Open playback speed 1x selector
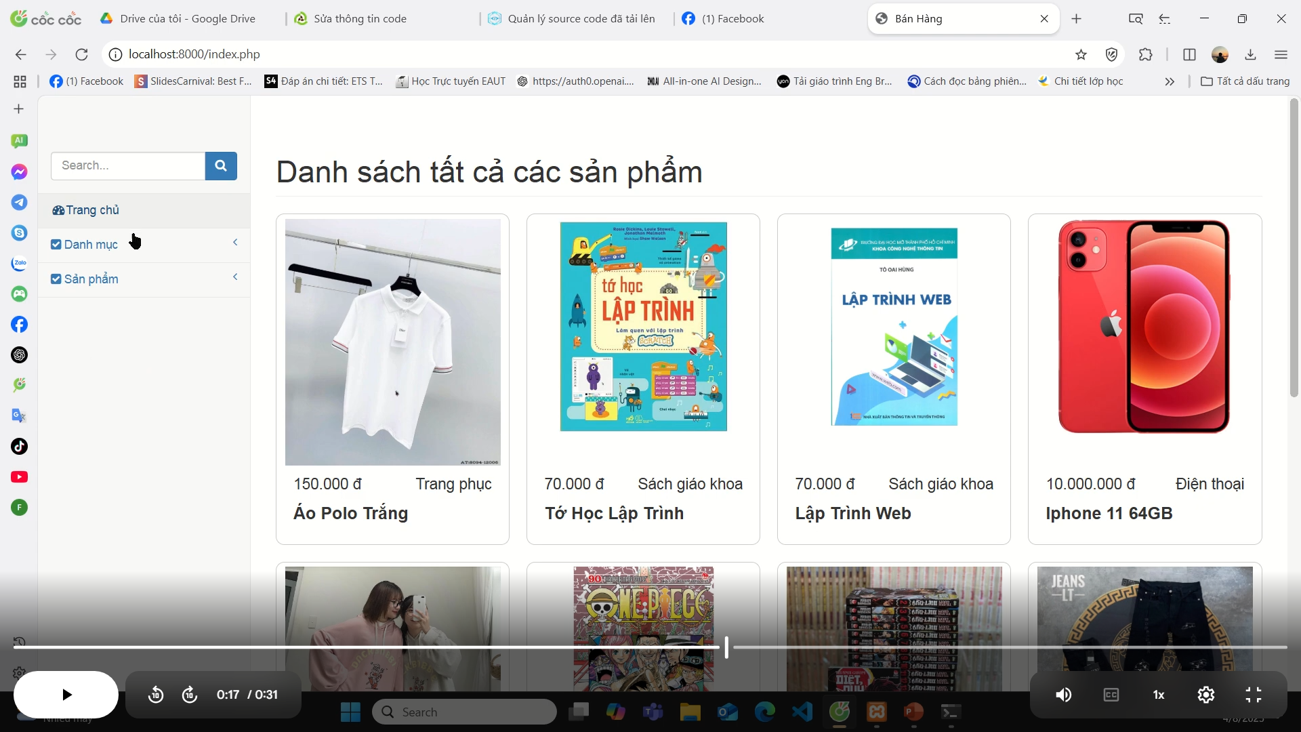Image resolution: width=1301 pixels, height=732 pixels. (x=1159, y=695)
